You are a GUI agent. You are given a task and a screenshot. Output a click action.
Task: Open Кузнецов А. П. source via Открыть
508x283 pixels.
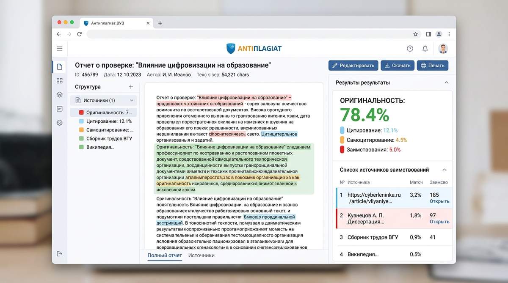pos(439,222)
